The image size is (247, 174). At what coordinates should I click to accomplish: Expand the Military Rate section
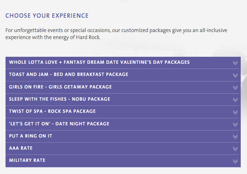123,161
